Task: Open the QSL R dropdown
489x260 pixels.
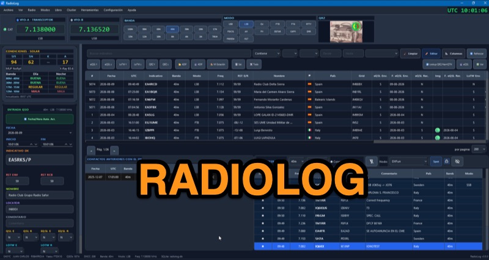Action: click(x=31, y=237)
